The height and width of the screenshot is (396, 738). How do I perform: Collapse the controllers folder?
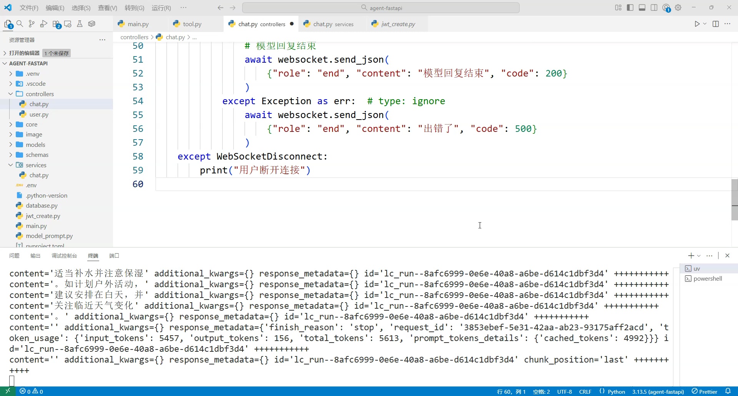(11, 94)
